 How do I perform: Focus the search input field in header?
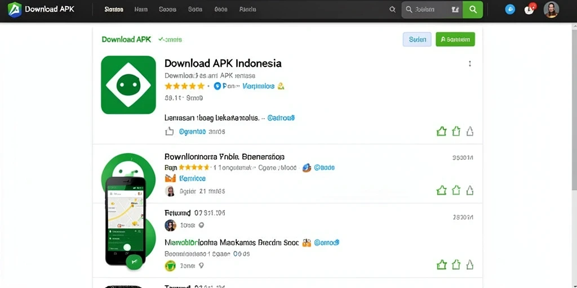pyautogui.click(x=432, y=10)
